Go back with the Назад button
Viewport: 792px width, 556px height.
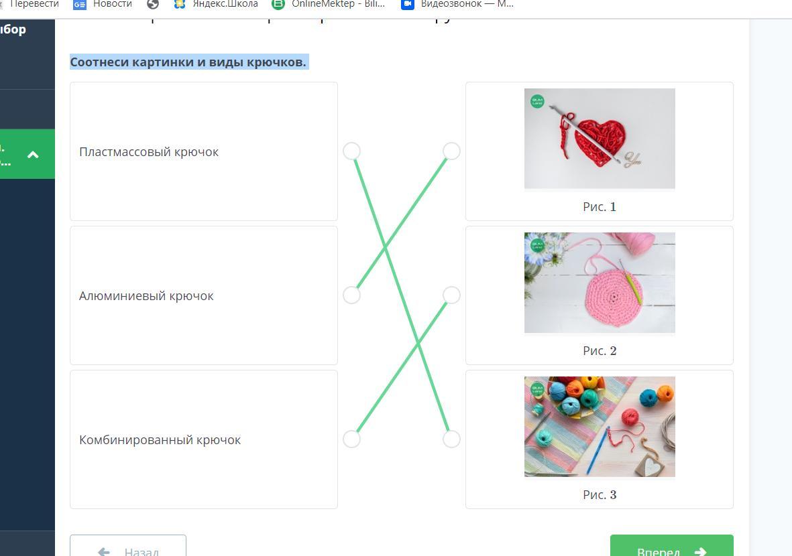coord(128,546)
